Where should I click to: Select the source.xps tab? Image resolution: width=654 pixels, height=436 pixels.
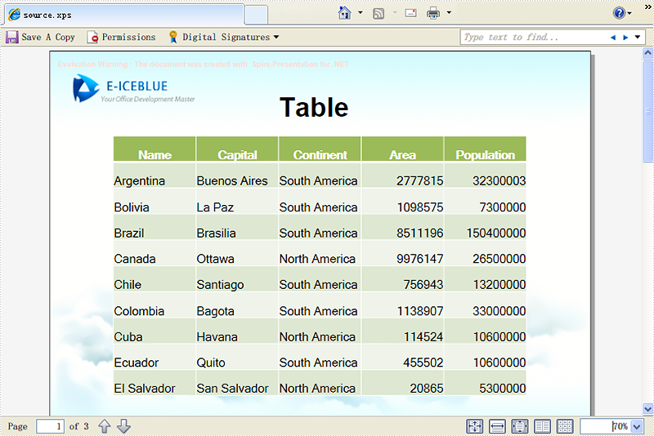point(124,15)
